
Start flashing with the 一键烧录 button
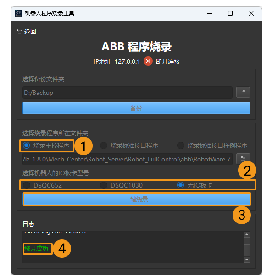click(137, 199)
